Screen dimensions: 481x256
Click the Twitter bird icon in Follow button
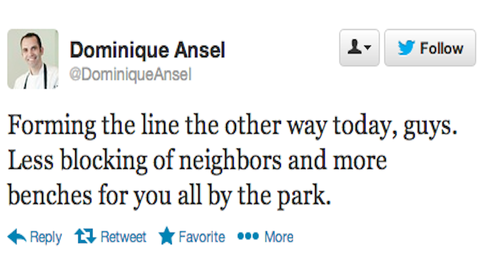click(x=406, y=48)
